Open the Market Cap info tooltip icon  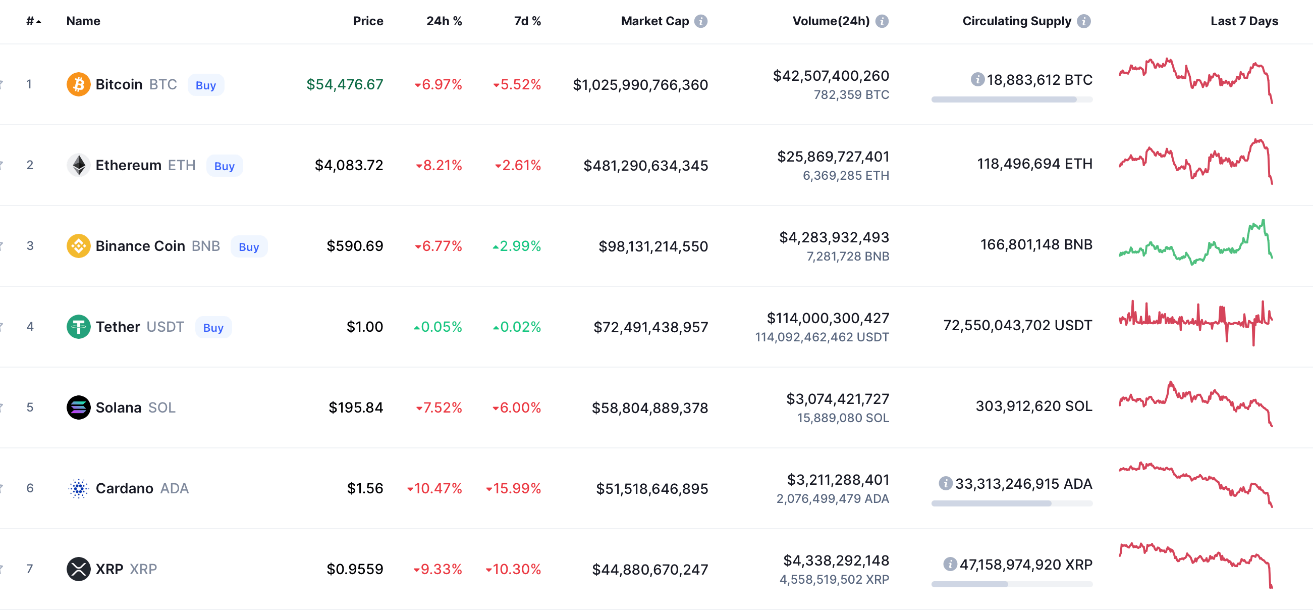701,21
